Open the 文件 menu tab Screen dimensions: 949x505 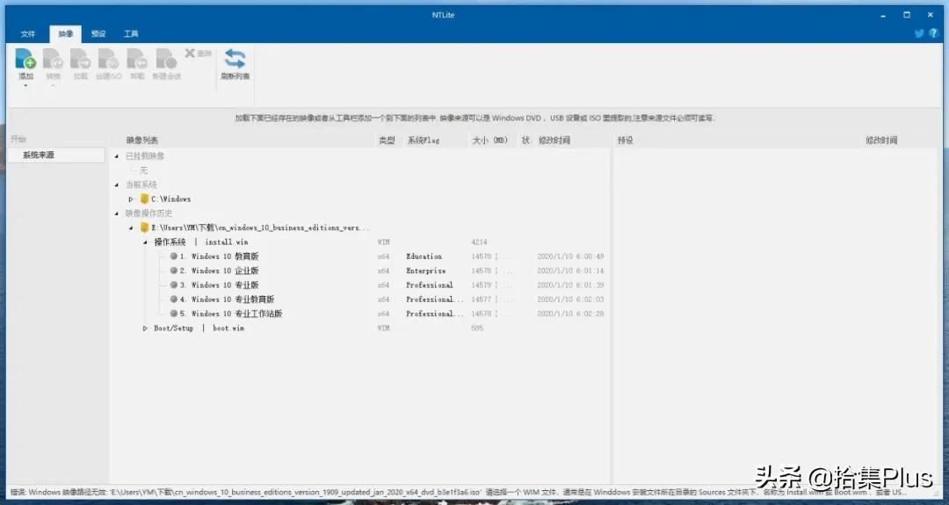[x=28, y=34]
